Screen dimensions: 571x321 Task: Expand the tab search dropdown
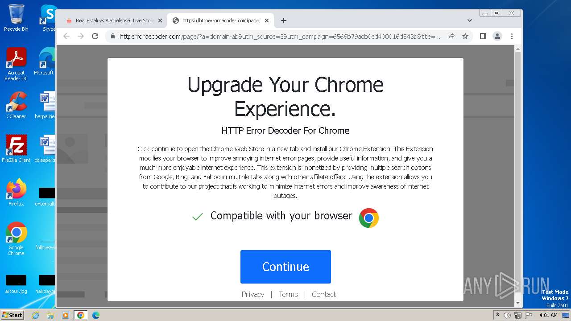pyautogui.click(x=469, y=21)
